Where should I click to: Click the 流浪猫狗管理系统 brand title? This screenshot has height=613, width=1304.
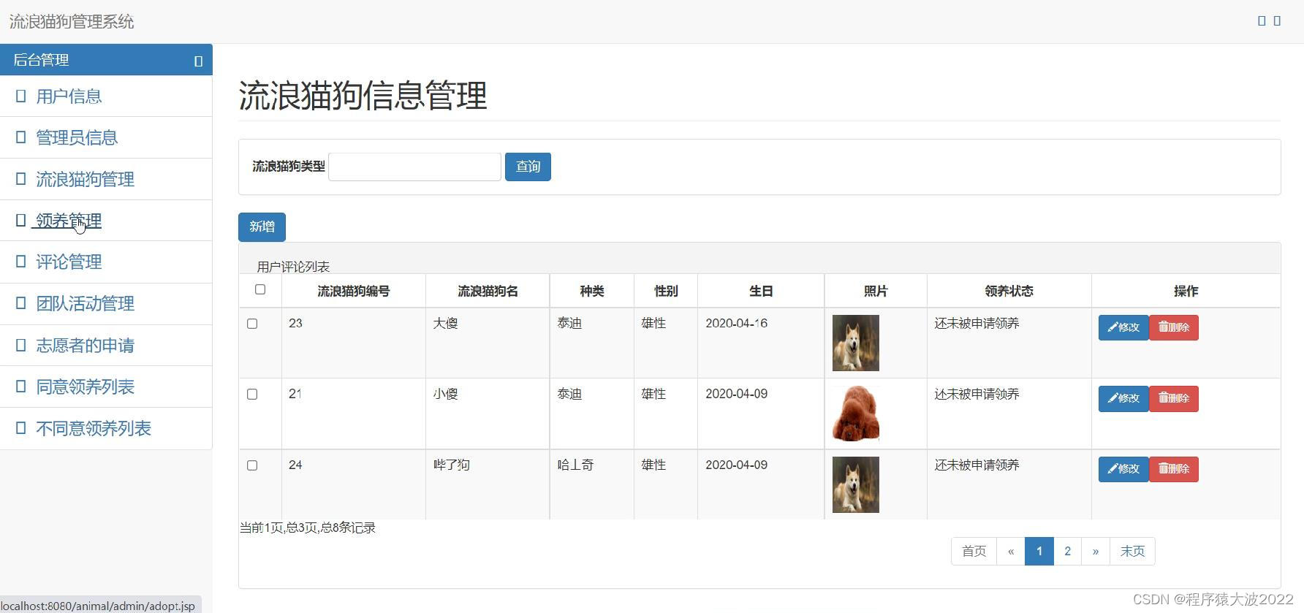coord(72,22)
